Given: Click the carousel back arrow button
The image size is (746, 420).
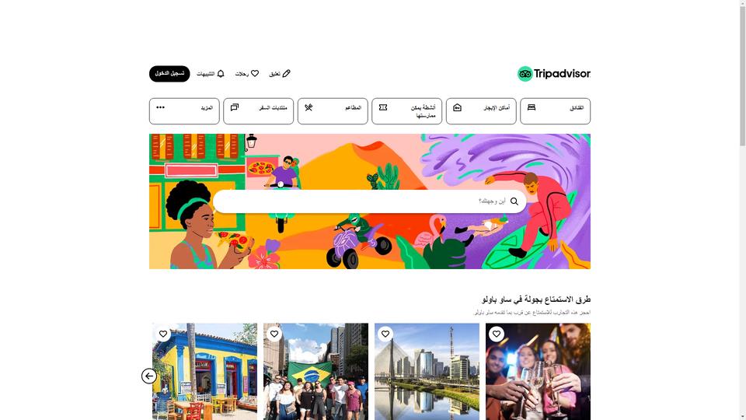Looking at the screenshot, I should (149, 376).
